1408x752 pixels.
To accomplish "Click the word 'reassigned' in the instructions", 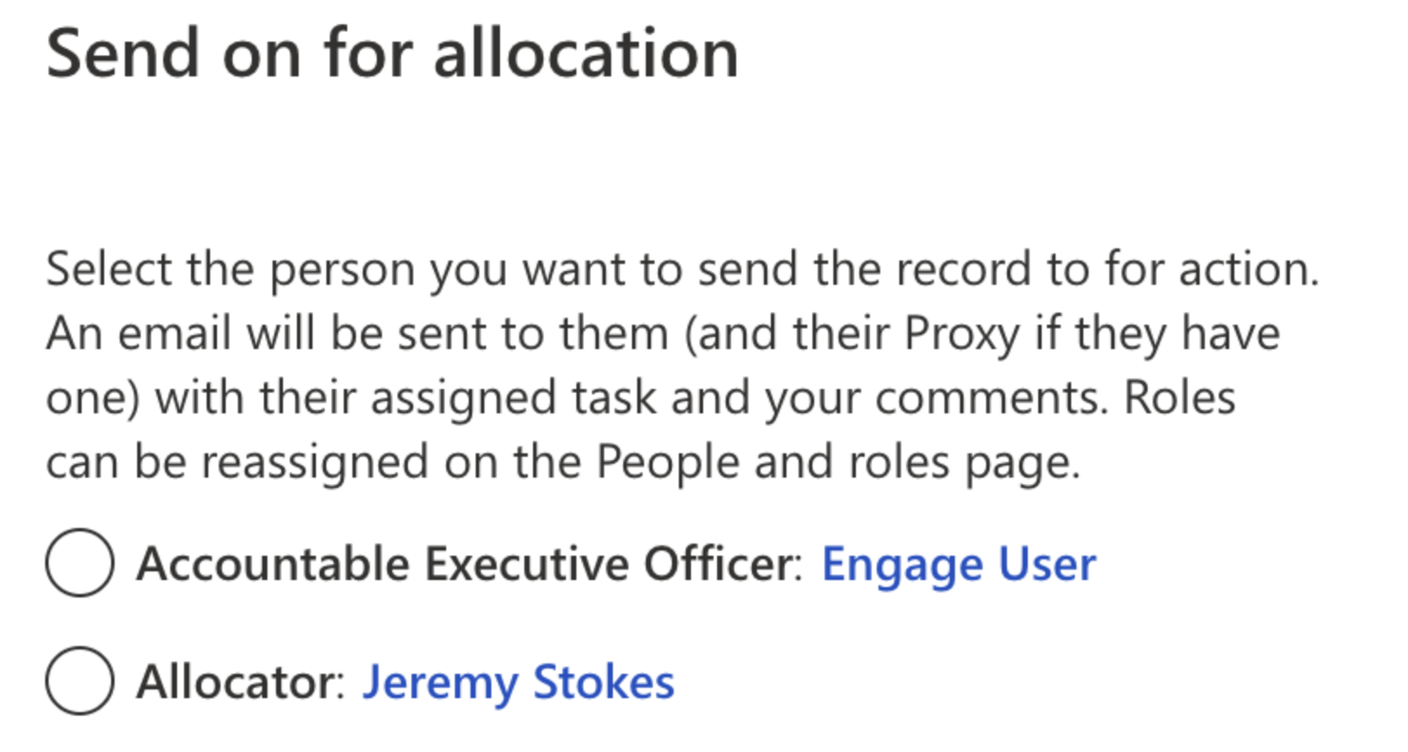I will (315, 462).
